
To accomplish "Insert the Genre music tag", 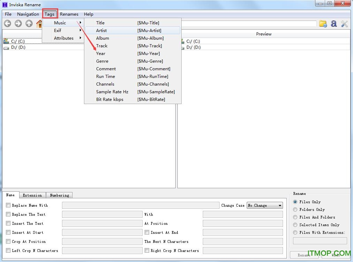I will [133, 61].
